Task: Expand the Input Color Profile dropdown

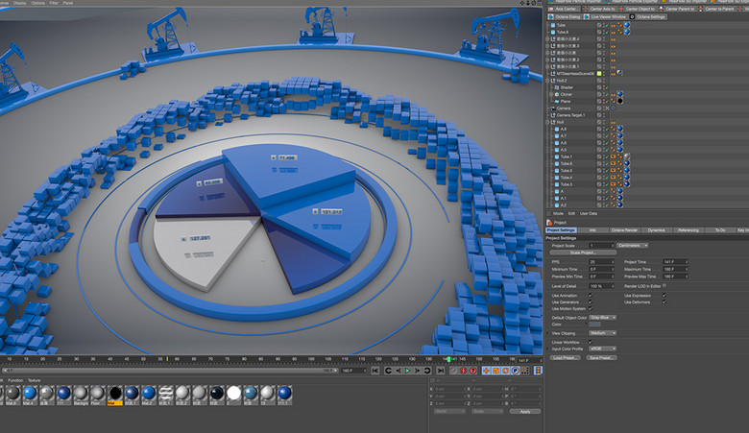Action: 602,349
